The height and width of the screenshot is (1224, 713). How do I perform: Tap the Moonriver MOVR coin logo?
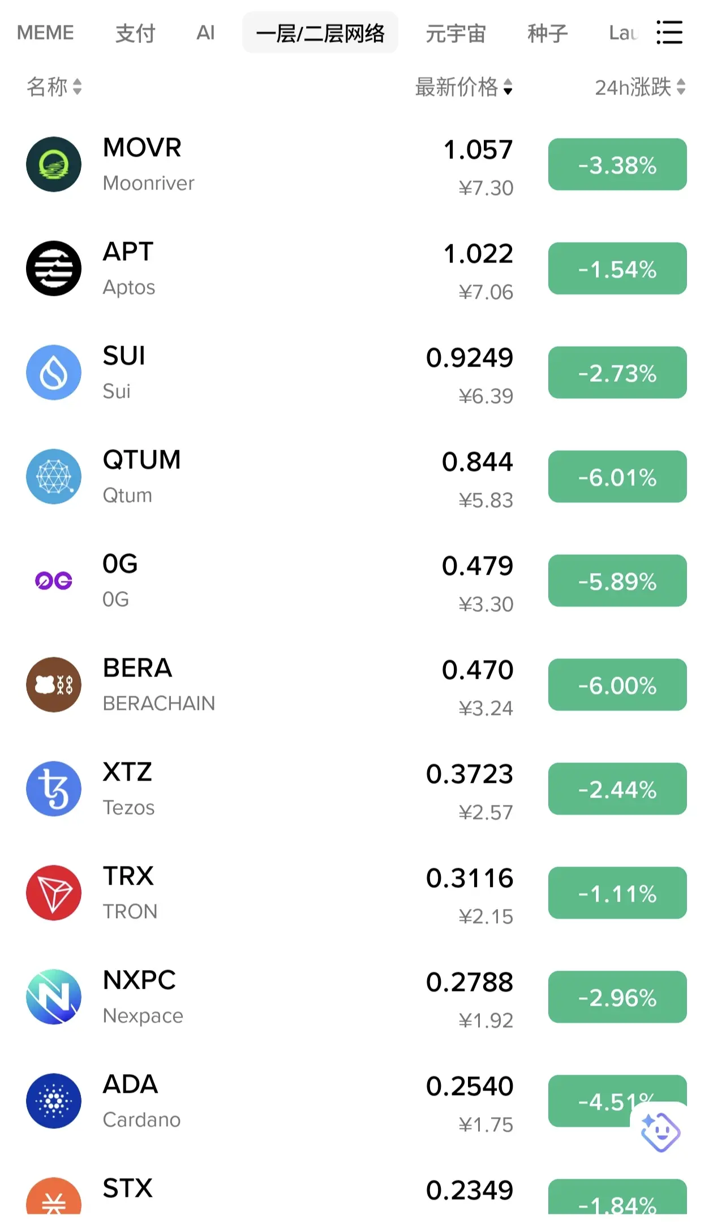pos(54,164)
